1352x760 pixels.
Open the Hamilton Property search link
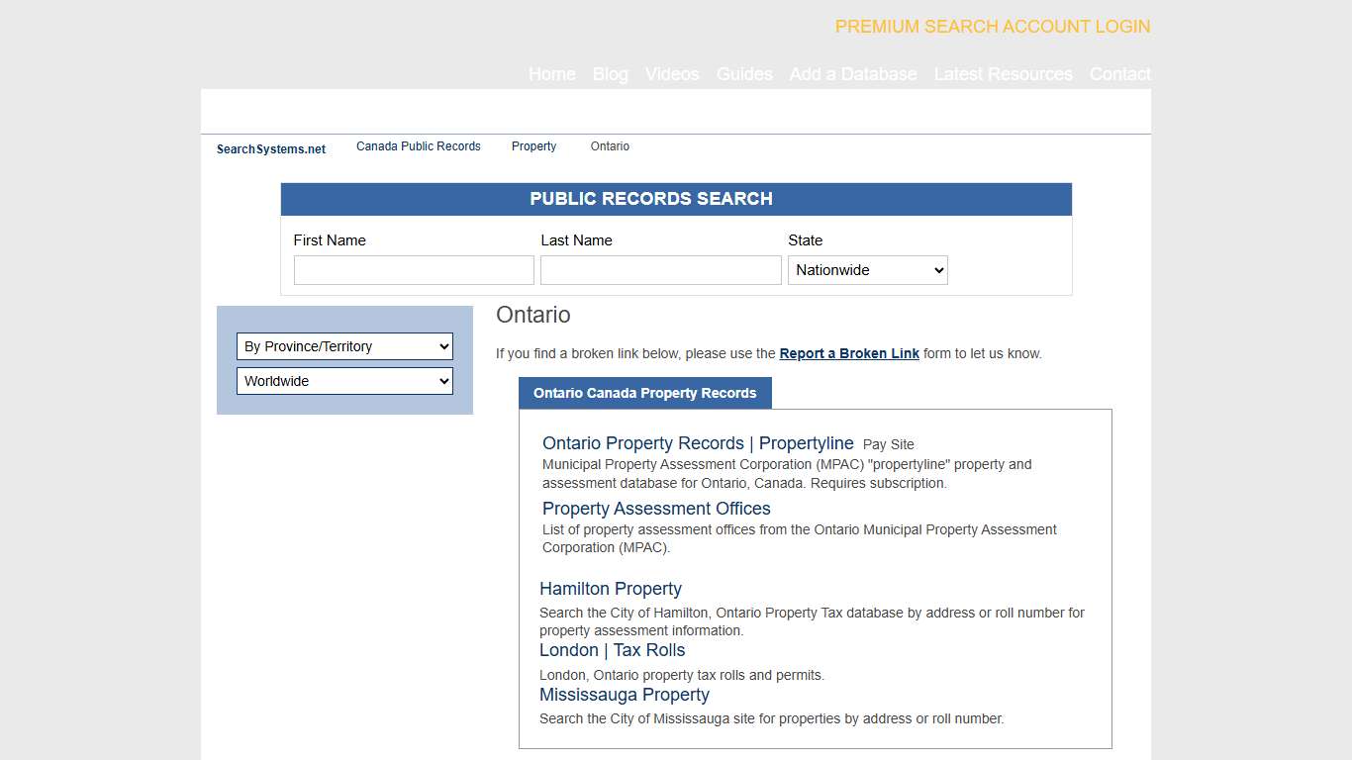[x=611, y=589]
